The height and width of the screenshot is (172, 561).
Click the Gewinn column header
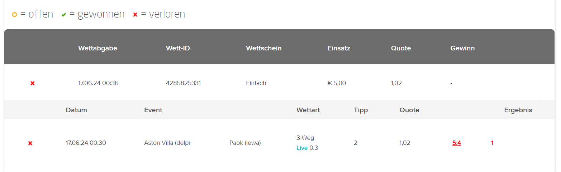click(462, 48)
